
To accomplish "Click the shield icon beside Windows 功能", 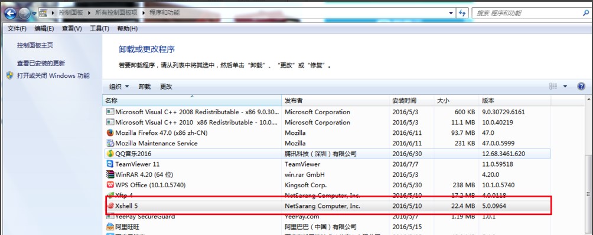I will coord(10,75).
